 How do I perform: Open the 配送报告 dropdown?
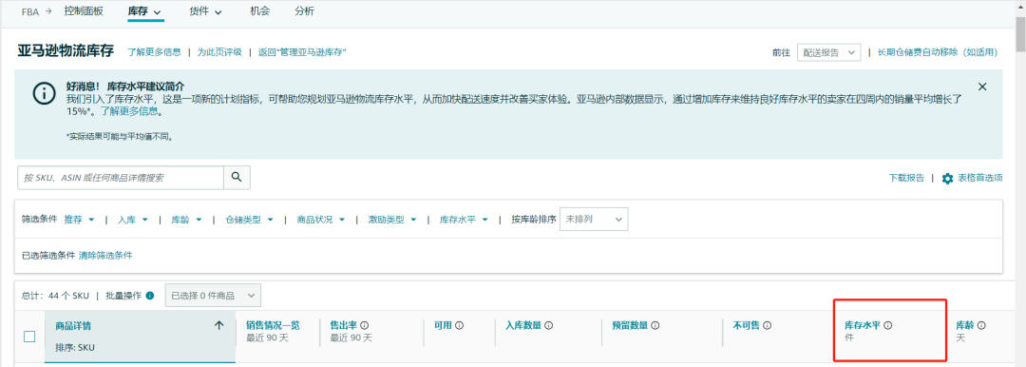(x=828, y=52)
